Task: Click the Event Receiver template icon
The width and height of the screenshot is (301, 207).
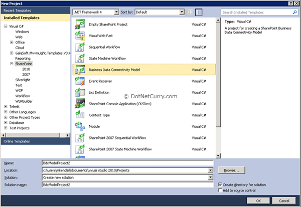Action: click(x=80, y=81)
